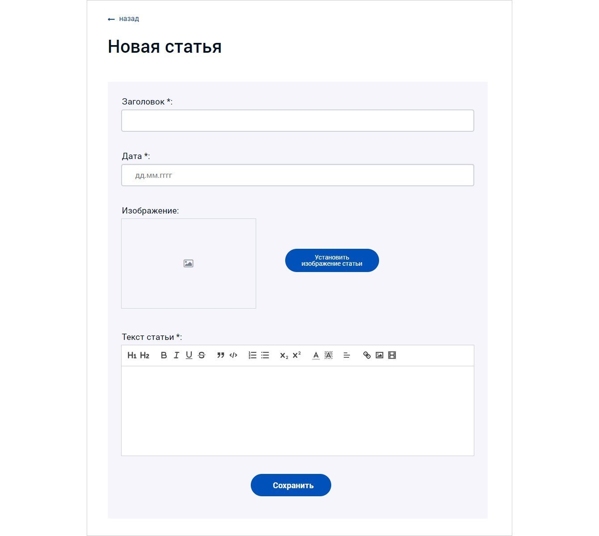Insert a hyperlink via link icon

coord(367,356)
